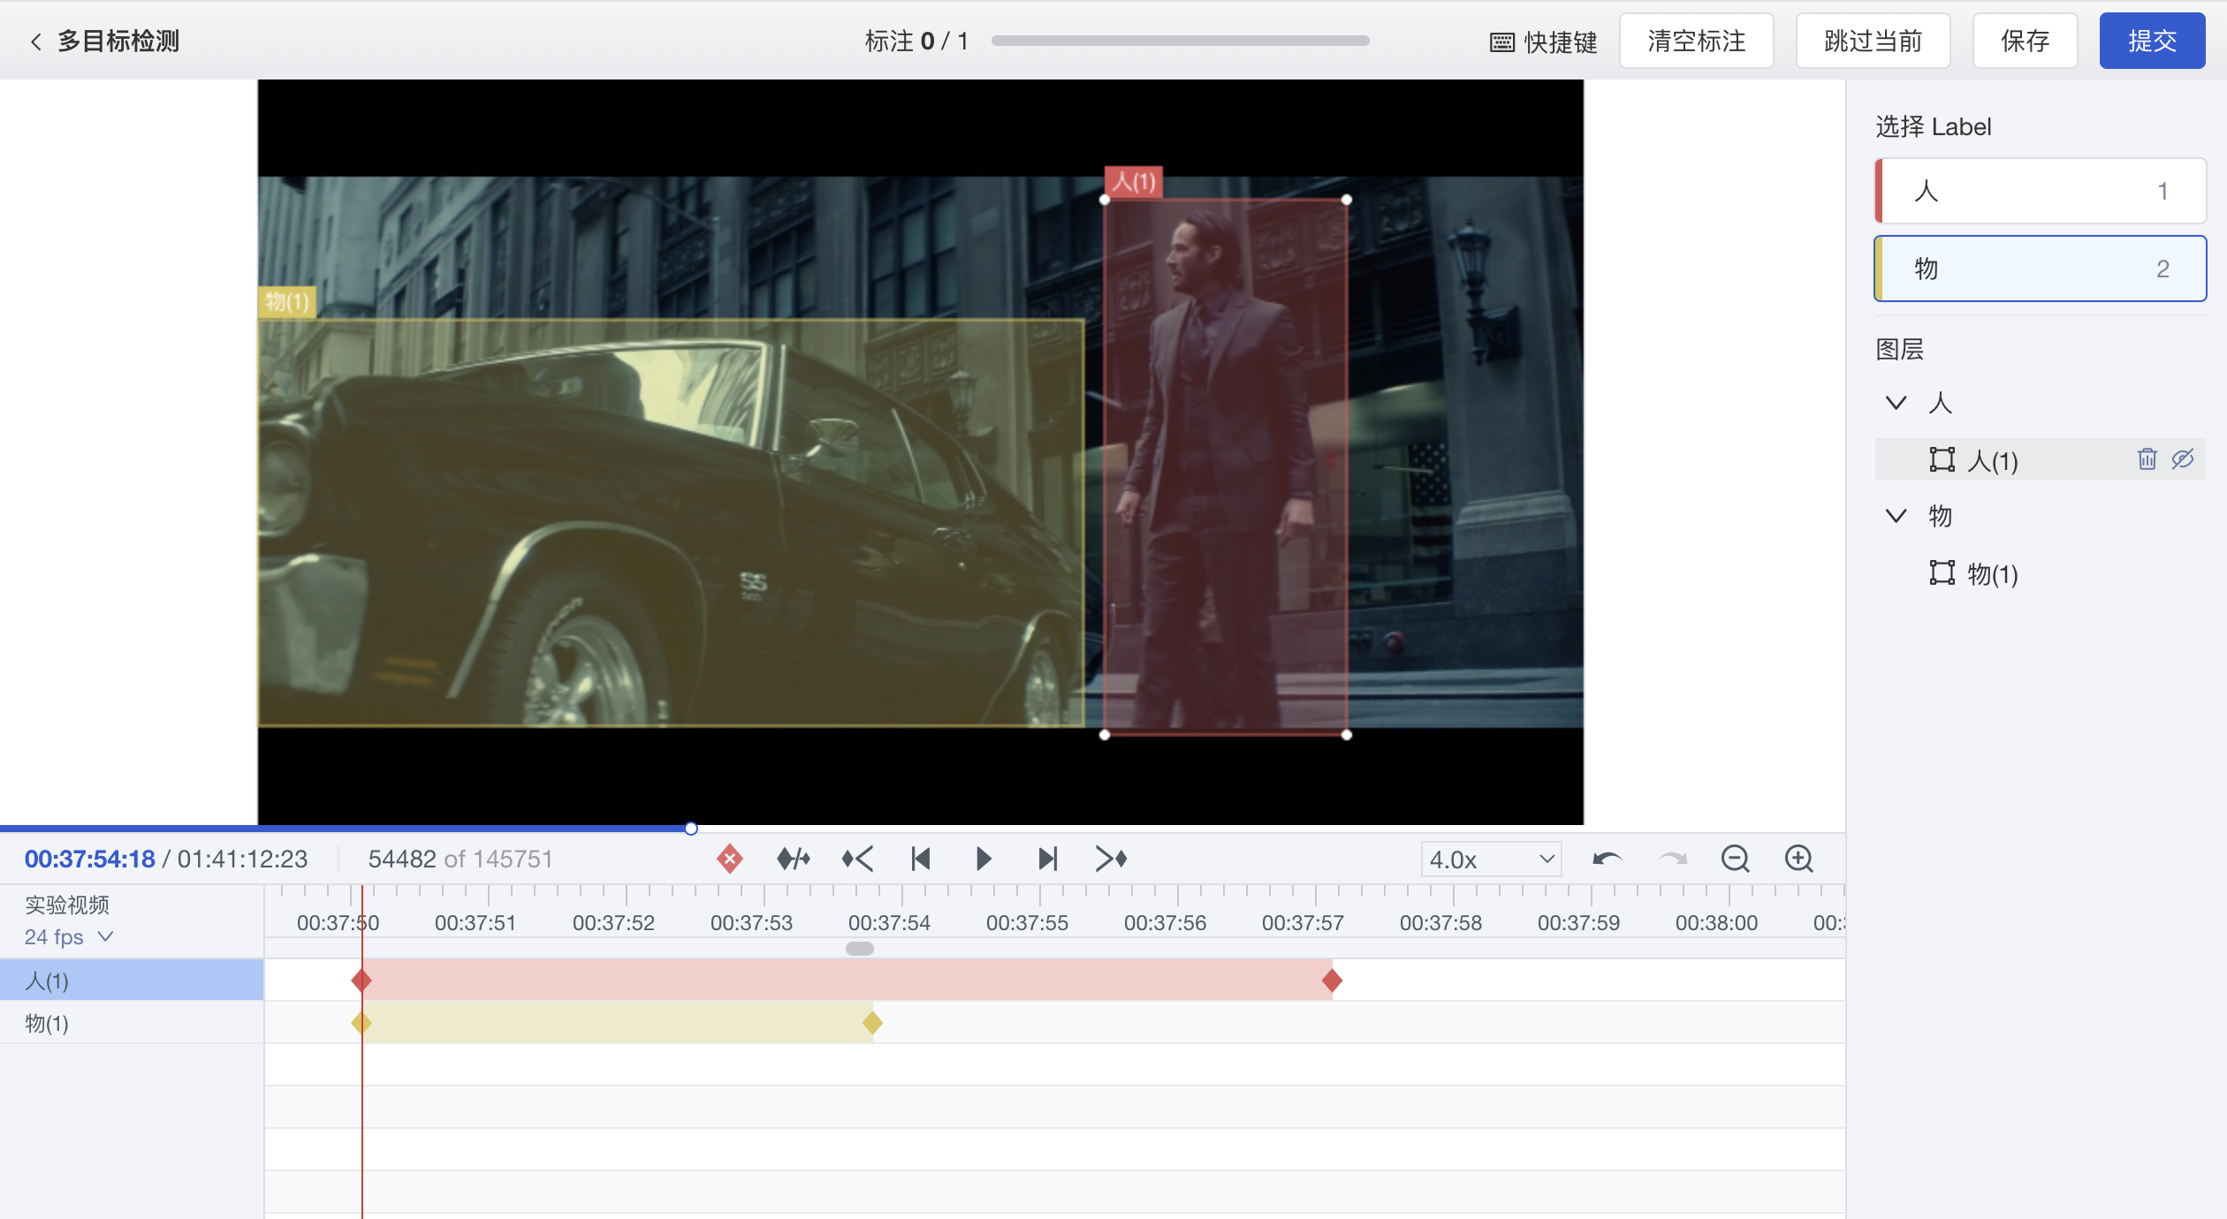
Task: Click the end keyframe of 人(1) track
Action: coord(1332,980)
